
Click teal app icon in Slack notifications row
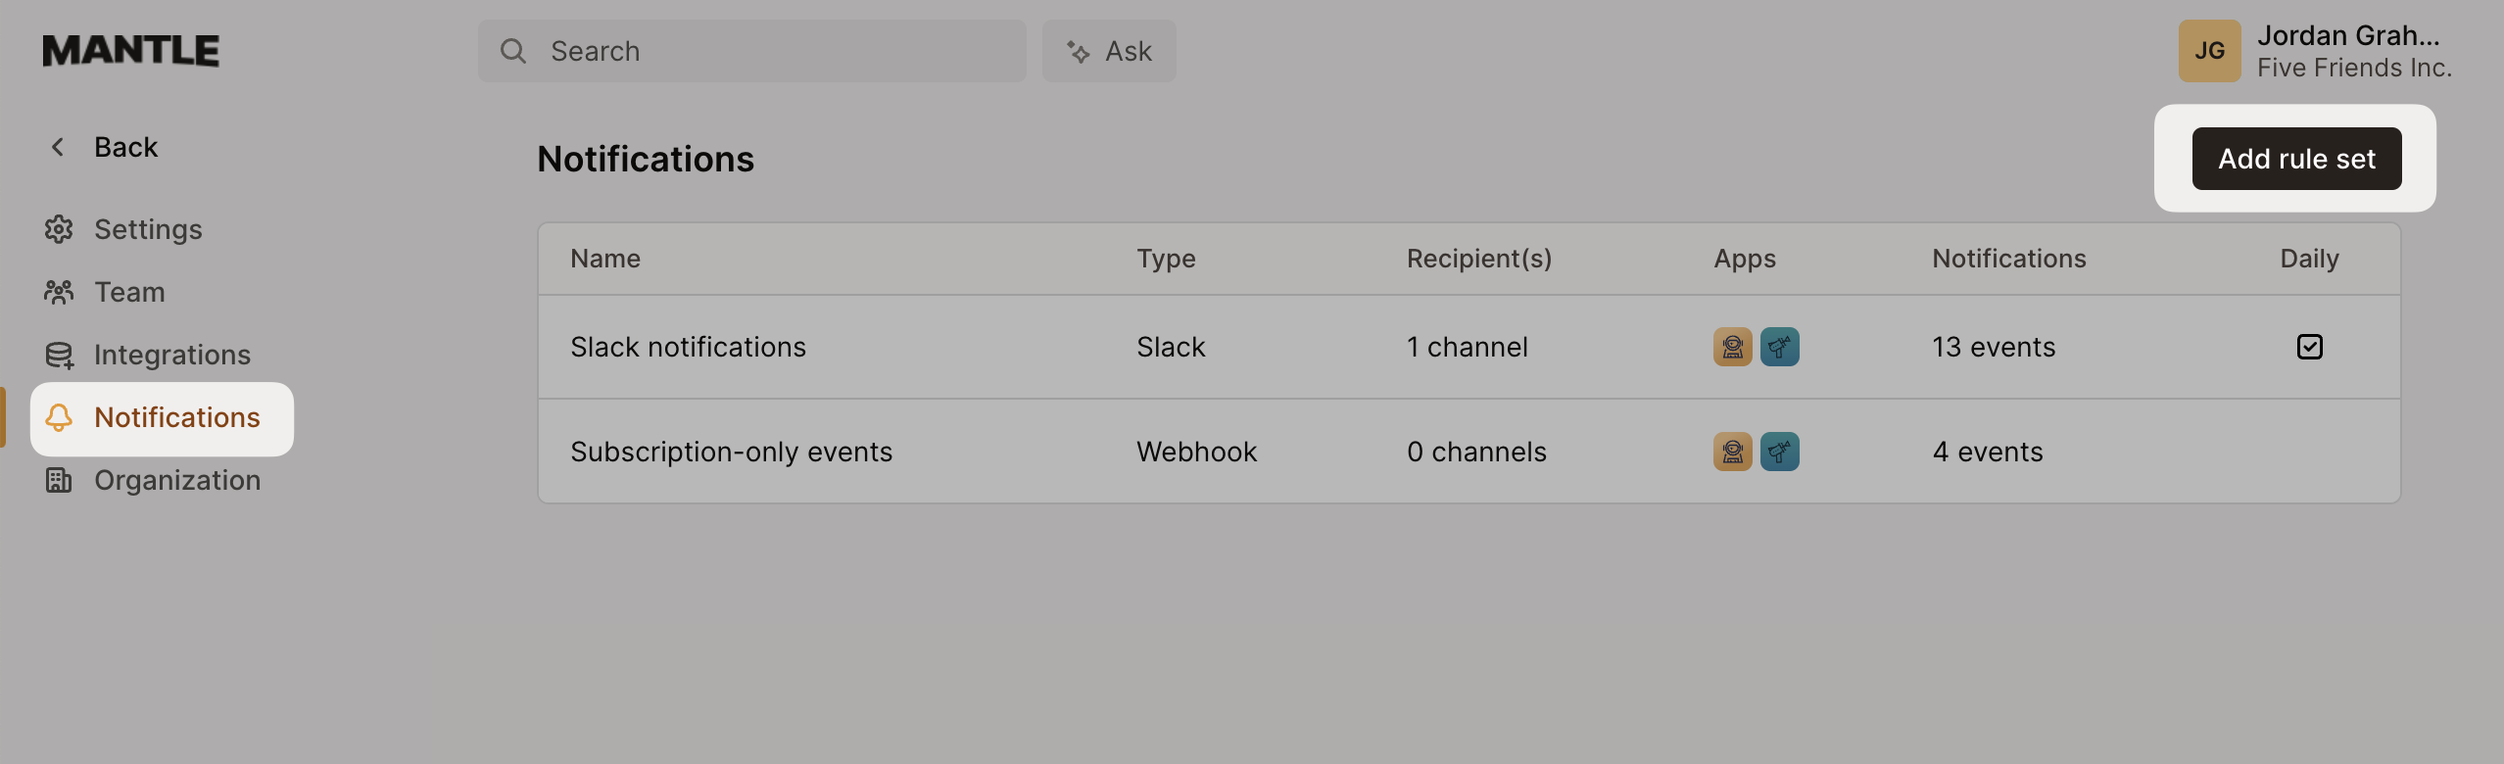pos(1779,347)
